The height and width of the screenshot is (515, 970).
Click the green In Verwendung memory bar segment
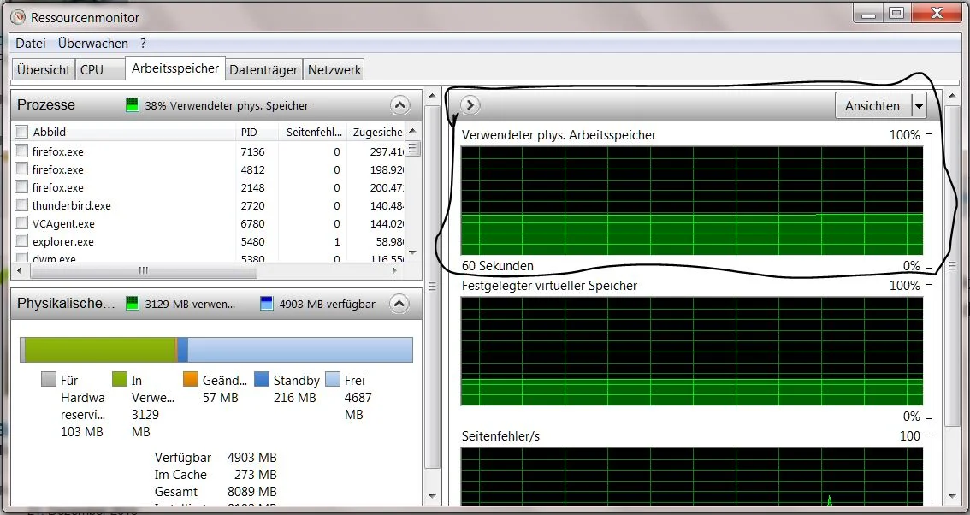tap(100, 350)
